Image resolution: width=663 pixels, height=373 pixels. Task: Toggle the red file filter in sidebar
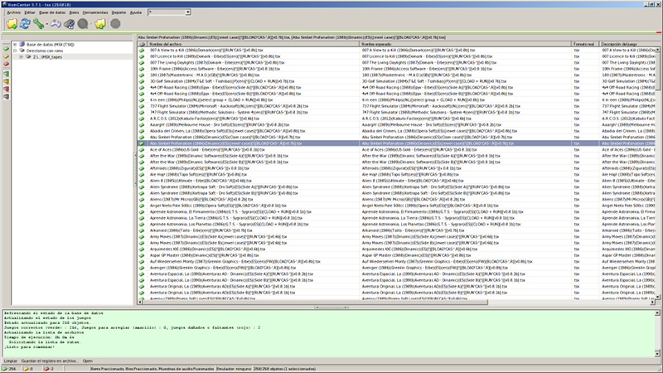pyautogui.click(x=6, y=89)
